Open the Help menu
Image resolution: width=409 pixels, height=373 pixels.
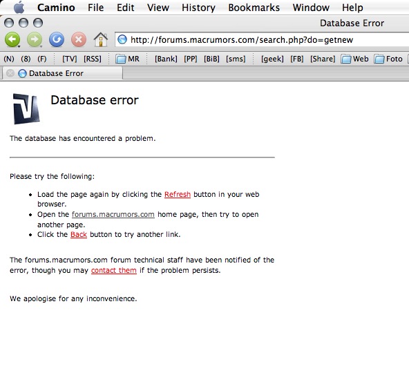coord(352,8)
